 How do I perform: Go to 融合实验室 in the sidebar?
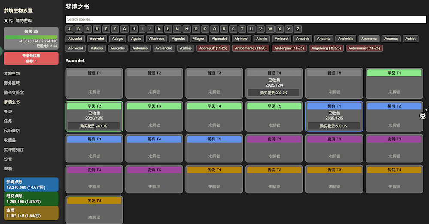tap(14, 93)
